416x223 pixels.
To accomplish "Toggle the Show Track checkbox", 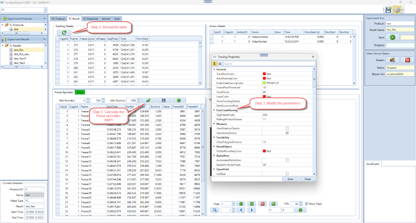I will pyautogui.click(x=307, y=204).
